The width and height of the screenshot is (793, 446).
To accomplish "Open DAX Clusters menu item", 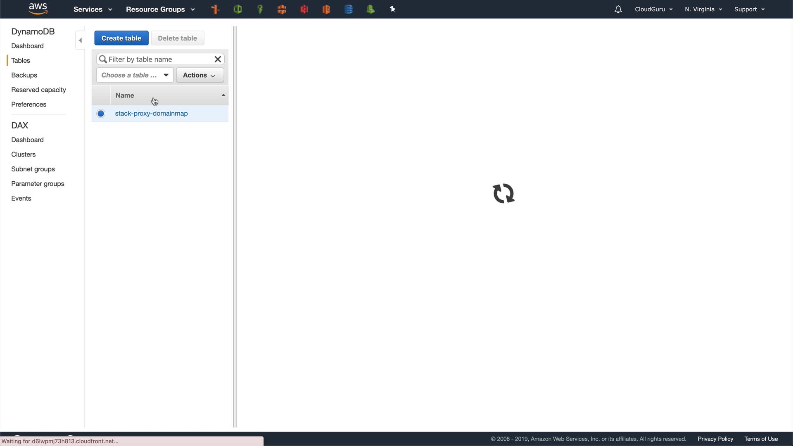I will [23, 154].
